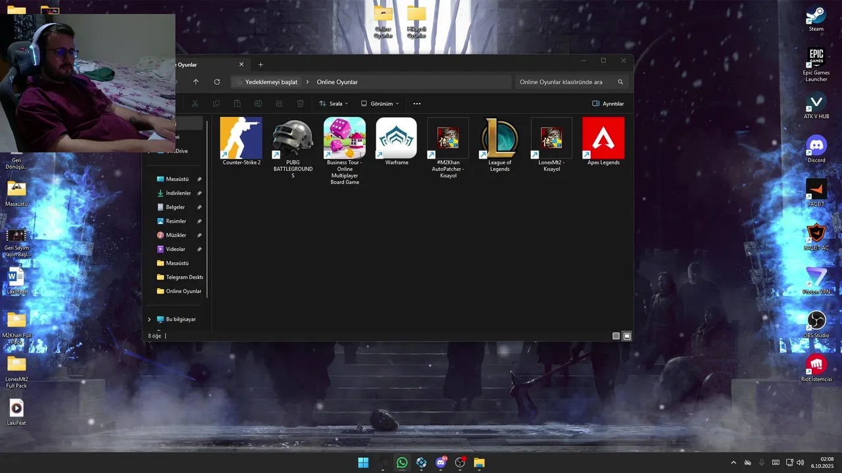Click Yedeklemeyi başlat in address bar
The width and height of the screenshot is (842, 473).
point(271,82)
